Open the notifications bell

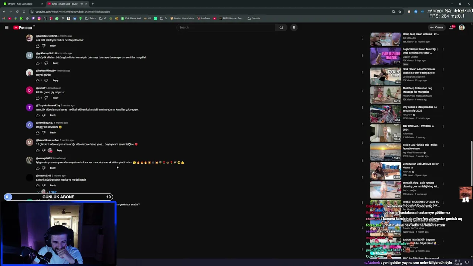click(x=451, y=27)
